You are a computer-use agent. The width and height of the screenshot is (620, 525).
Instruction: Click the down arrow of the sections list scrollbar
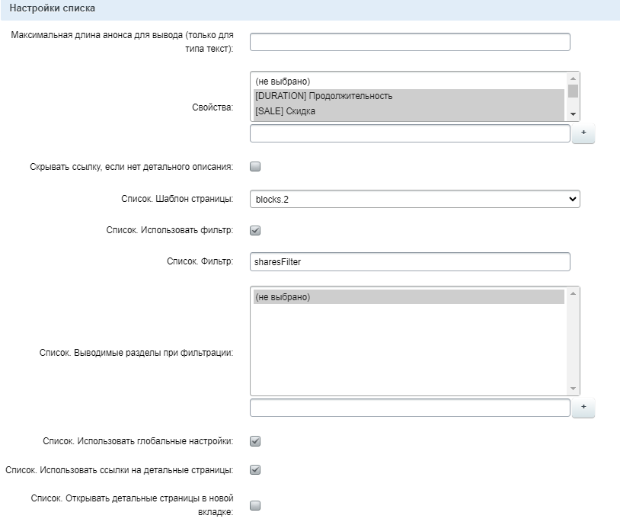pyautogui.click(x=574, y=389)
